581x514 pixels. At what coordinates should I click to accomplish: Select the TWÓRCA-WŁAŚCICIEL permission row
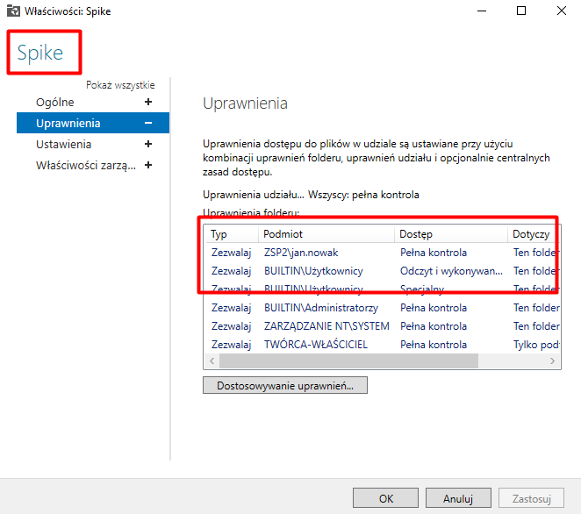[x=315, y=345]
